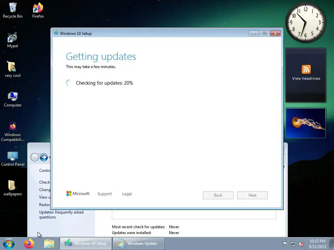Click the Legal link in Setup
The image size is (334, 250).
point(127,194)
